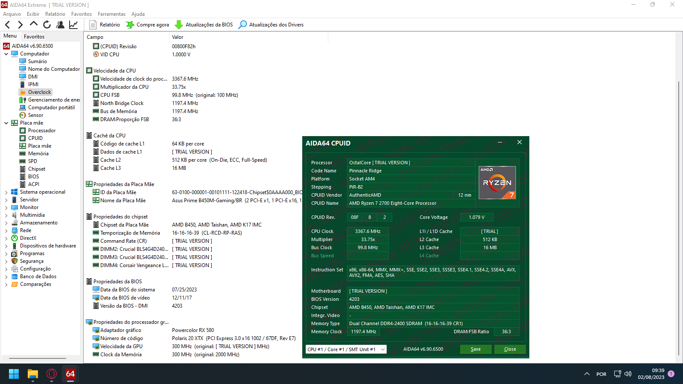Click the Relatório report toolbar button
683x384 pixels.
(x=105, y=25)
